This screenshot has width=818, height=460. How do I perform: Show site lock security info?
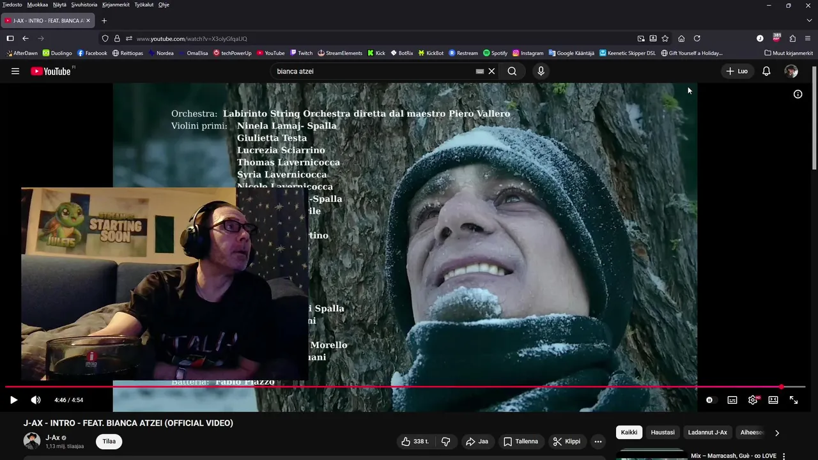point(117,38)
